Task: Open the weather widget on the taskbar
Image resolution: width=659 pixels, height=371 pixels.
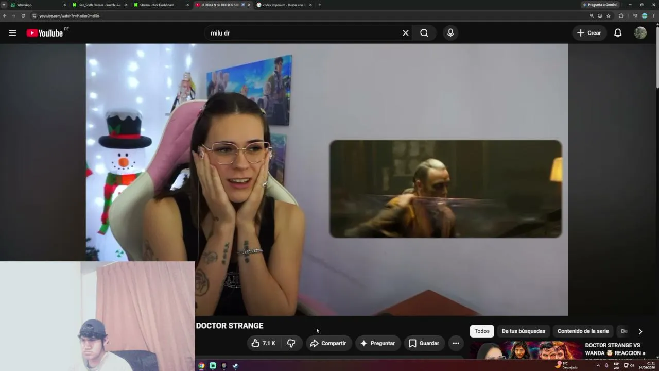Action: (566, 366)
